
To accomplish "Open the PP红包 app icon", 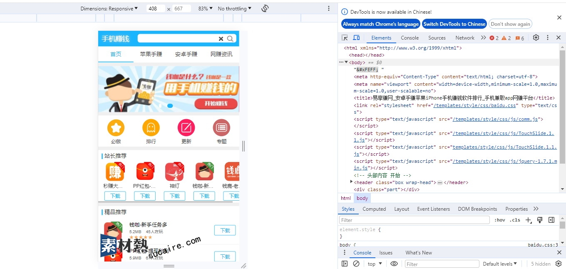I will click(x=145, y=171).
